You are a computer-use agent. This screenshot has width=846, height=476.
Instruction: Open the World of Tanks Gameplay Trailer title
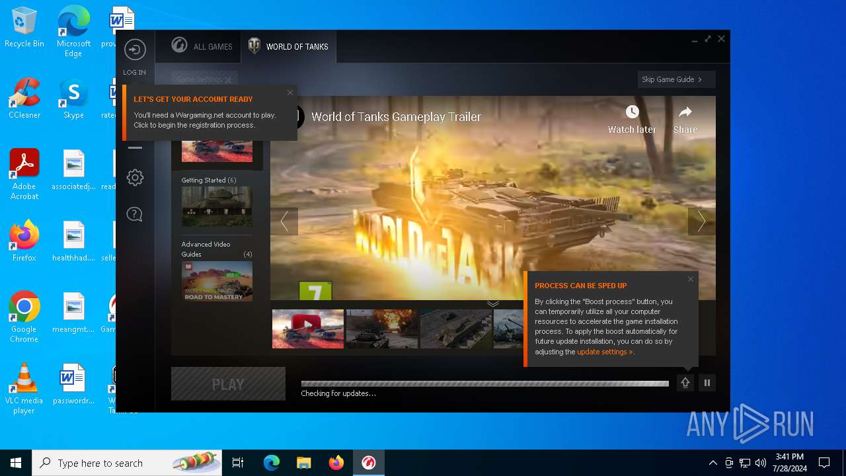pos(396,117)
